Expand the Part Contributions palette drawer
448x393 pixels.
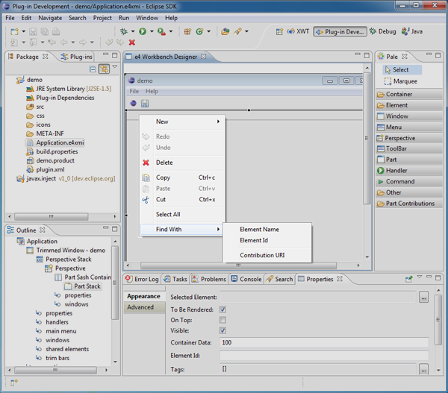tap(409, 204)
